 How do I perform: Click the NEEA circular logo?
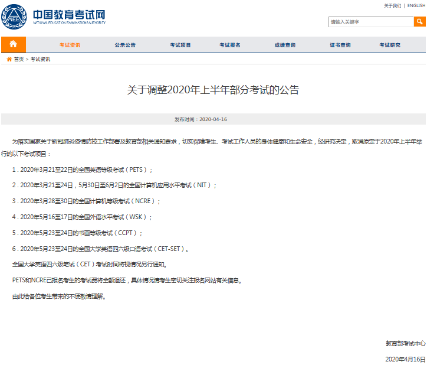tap(14, 17)
